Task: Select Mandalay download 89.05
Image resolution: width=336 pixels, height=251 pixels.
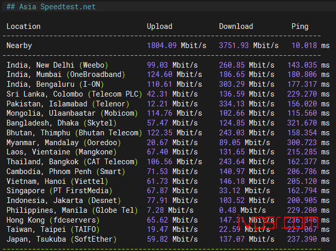Action: [230, 143]
